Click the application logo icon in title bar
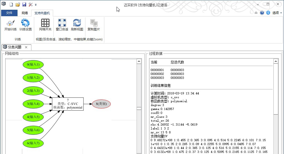The height and width of the screenshot is (154, 284). (3, 4)
